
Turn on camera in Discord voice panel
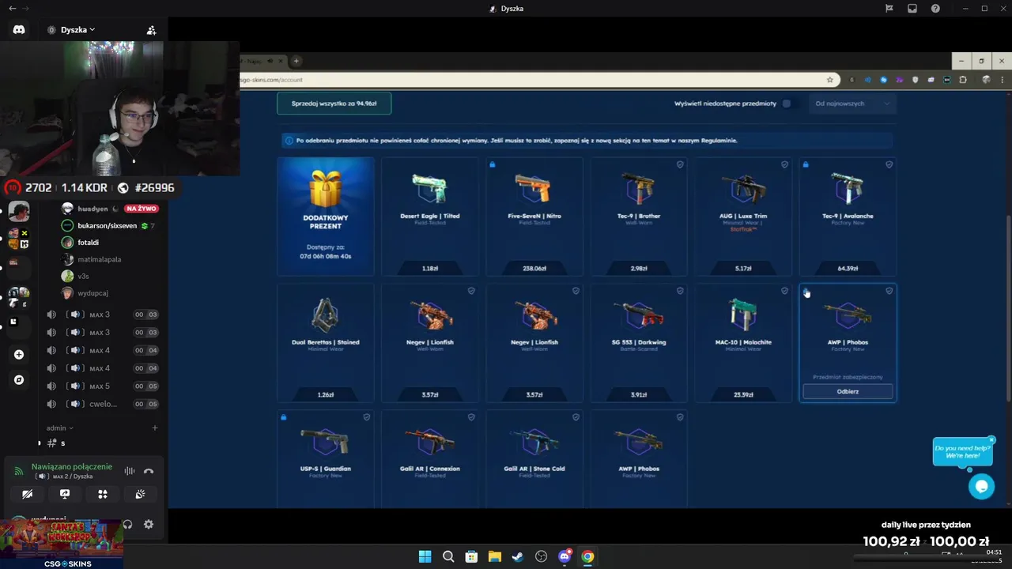tap(27, 494)
